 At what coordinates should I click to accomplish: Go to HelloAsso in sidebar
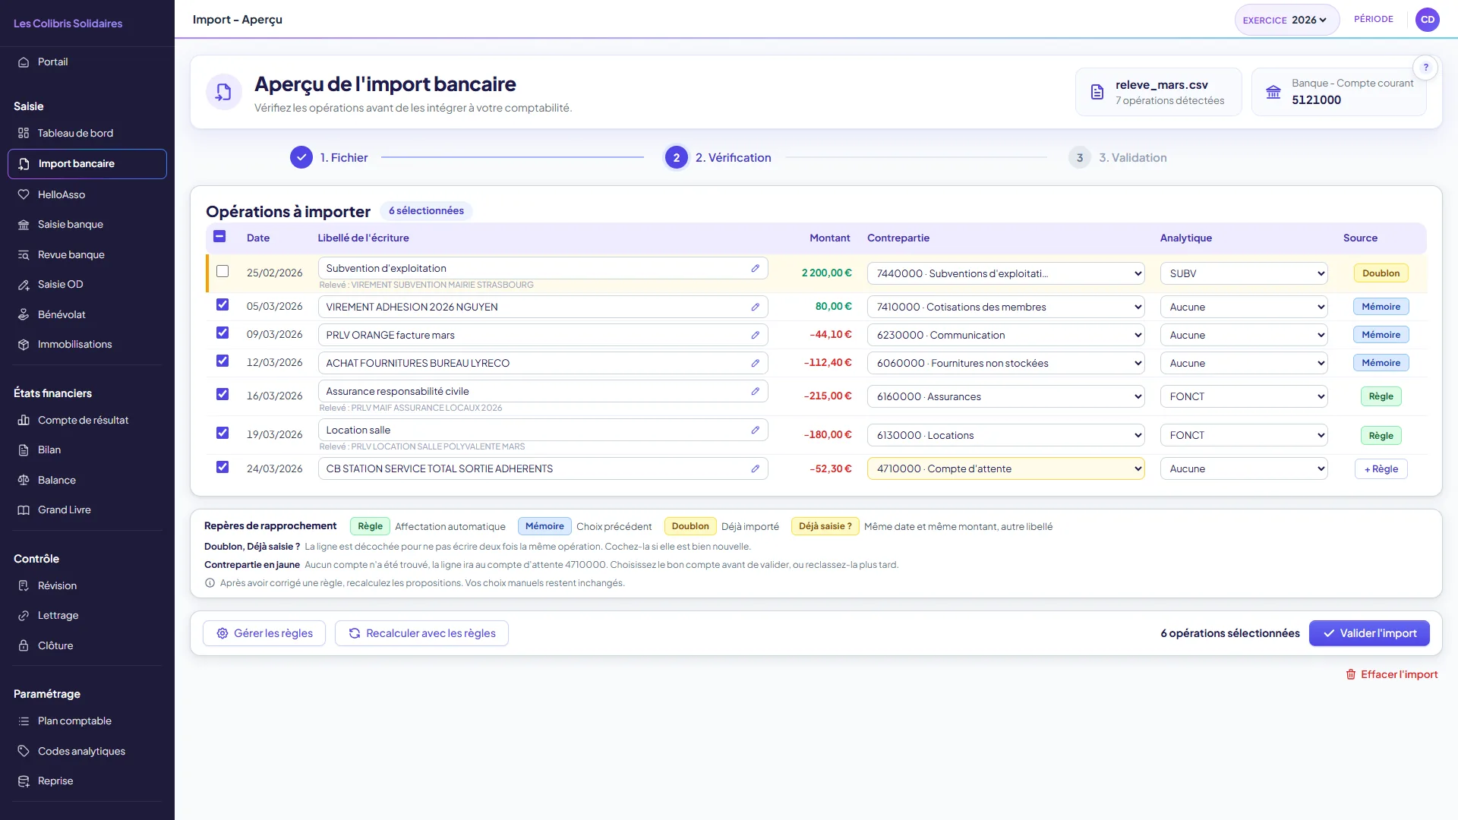coord(87,195)
